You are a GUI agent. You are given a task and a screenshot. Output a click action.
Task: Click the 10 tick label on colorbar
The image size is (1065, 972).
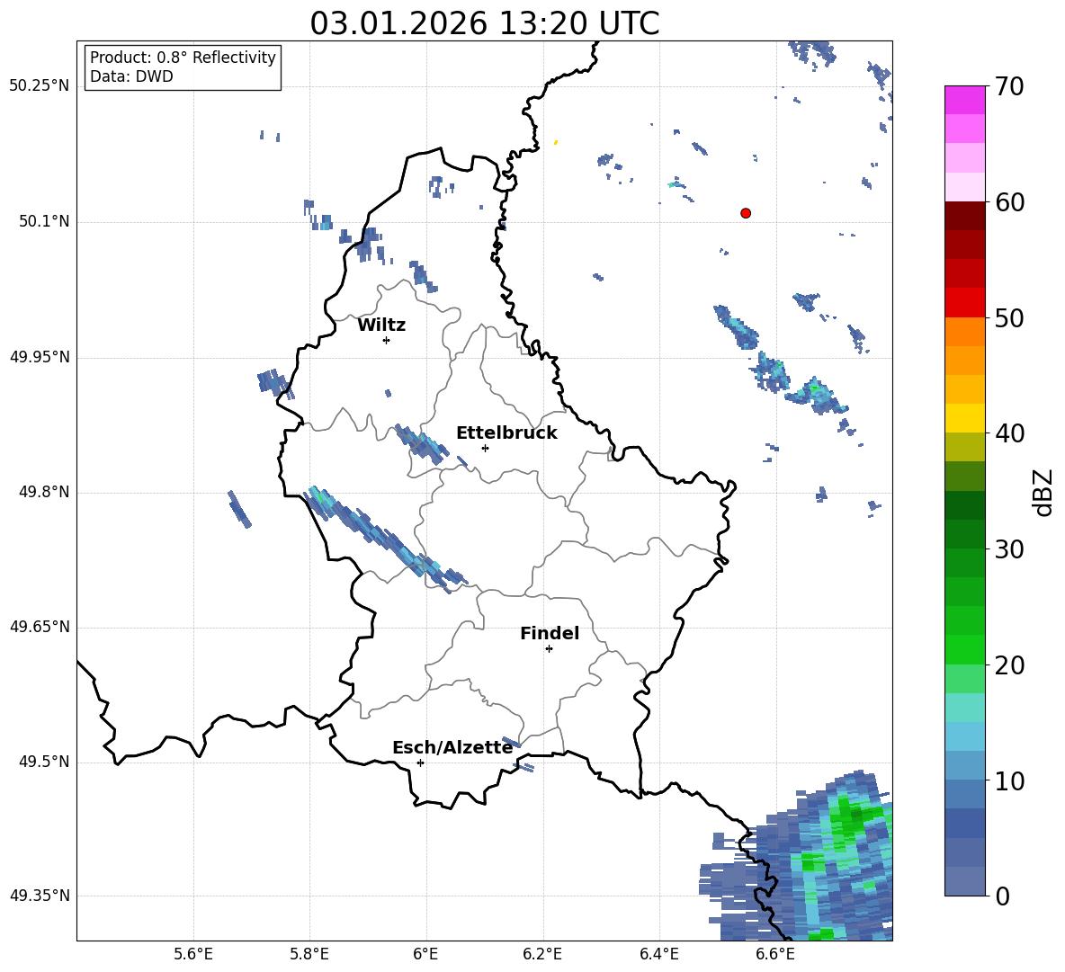[x=1009, y=781]
